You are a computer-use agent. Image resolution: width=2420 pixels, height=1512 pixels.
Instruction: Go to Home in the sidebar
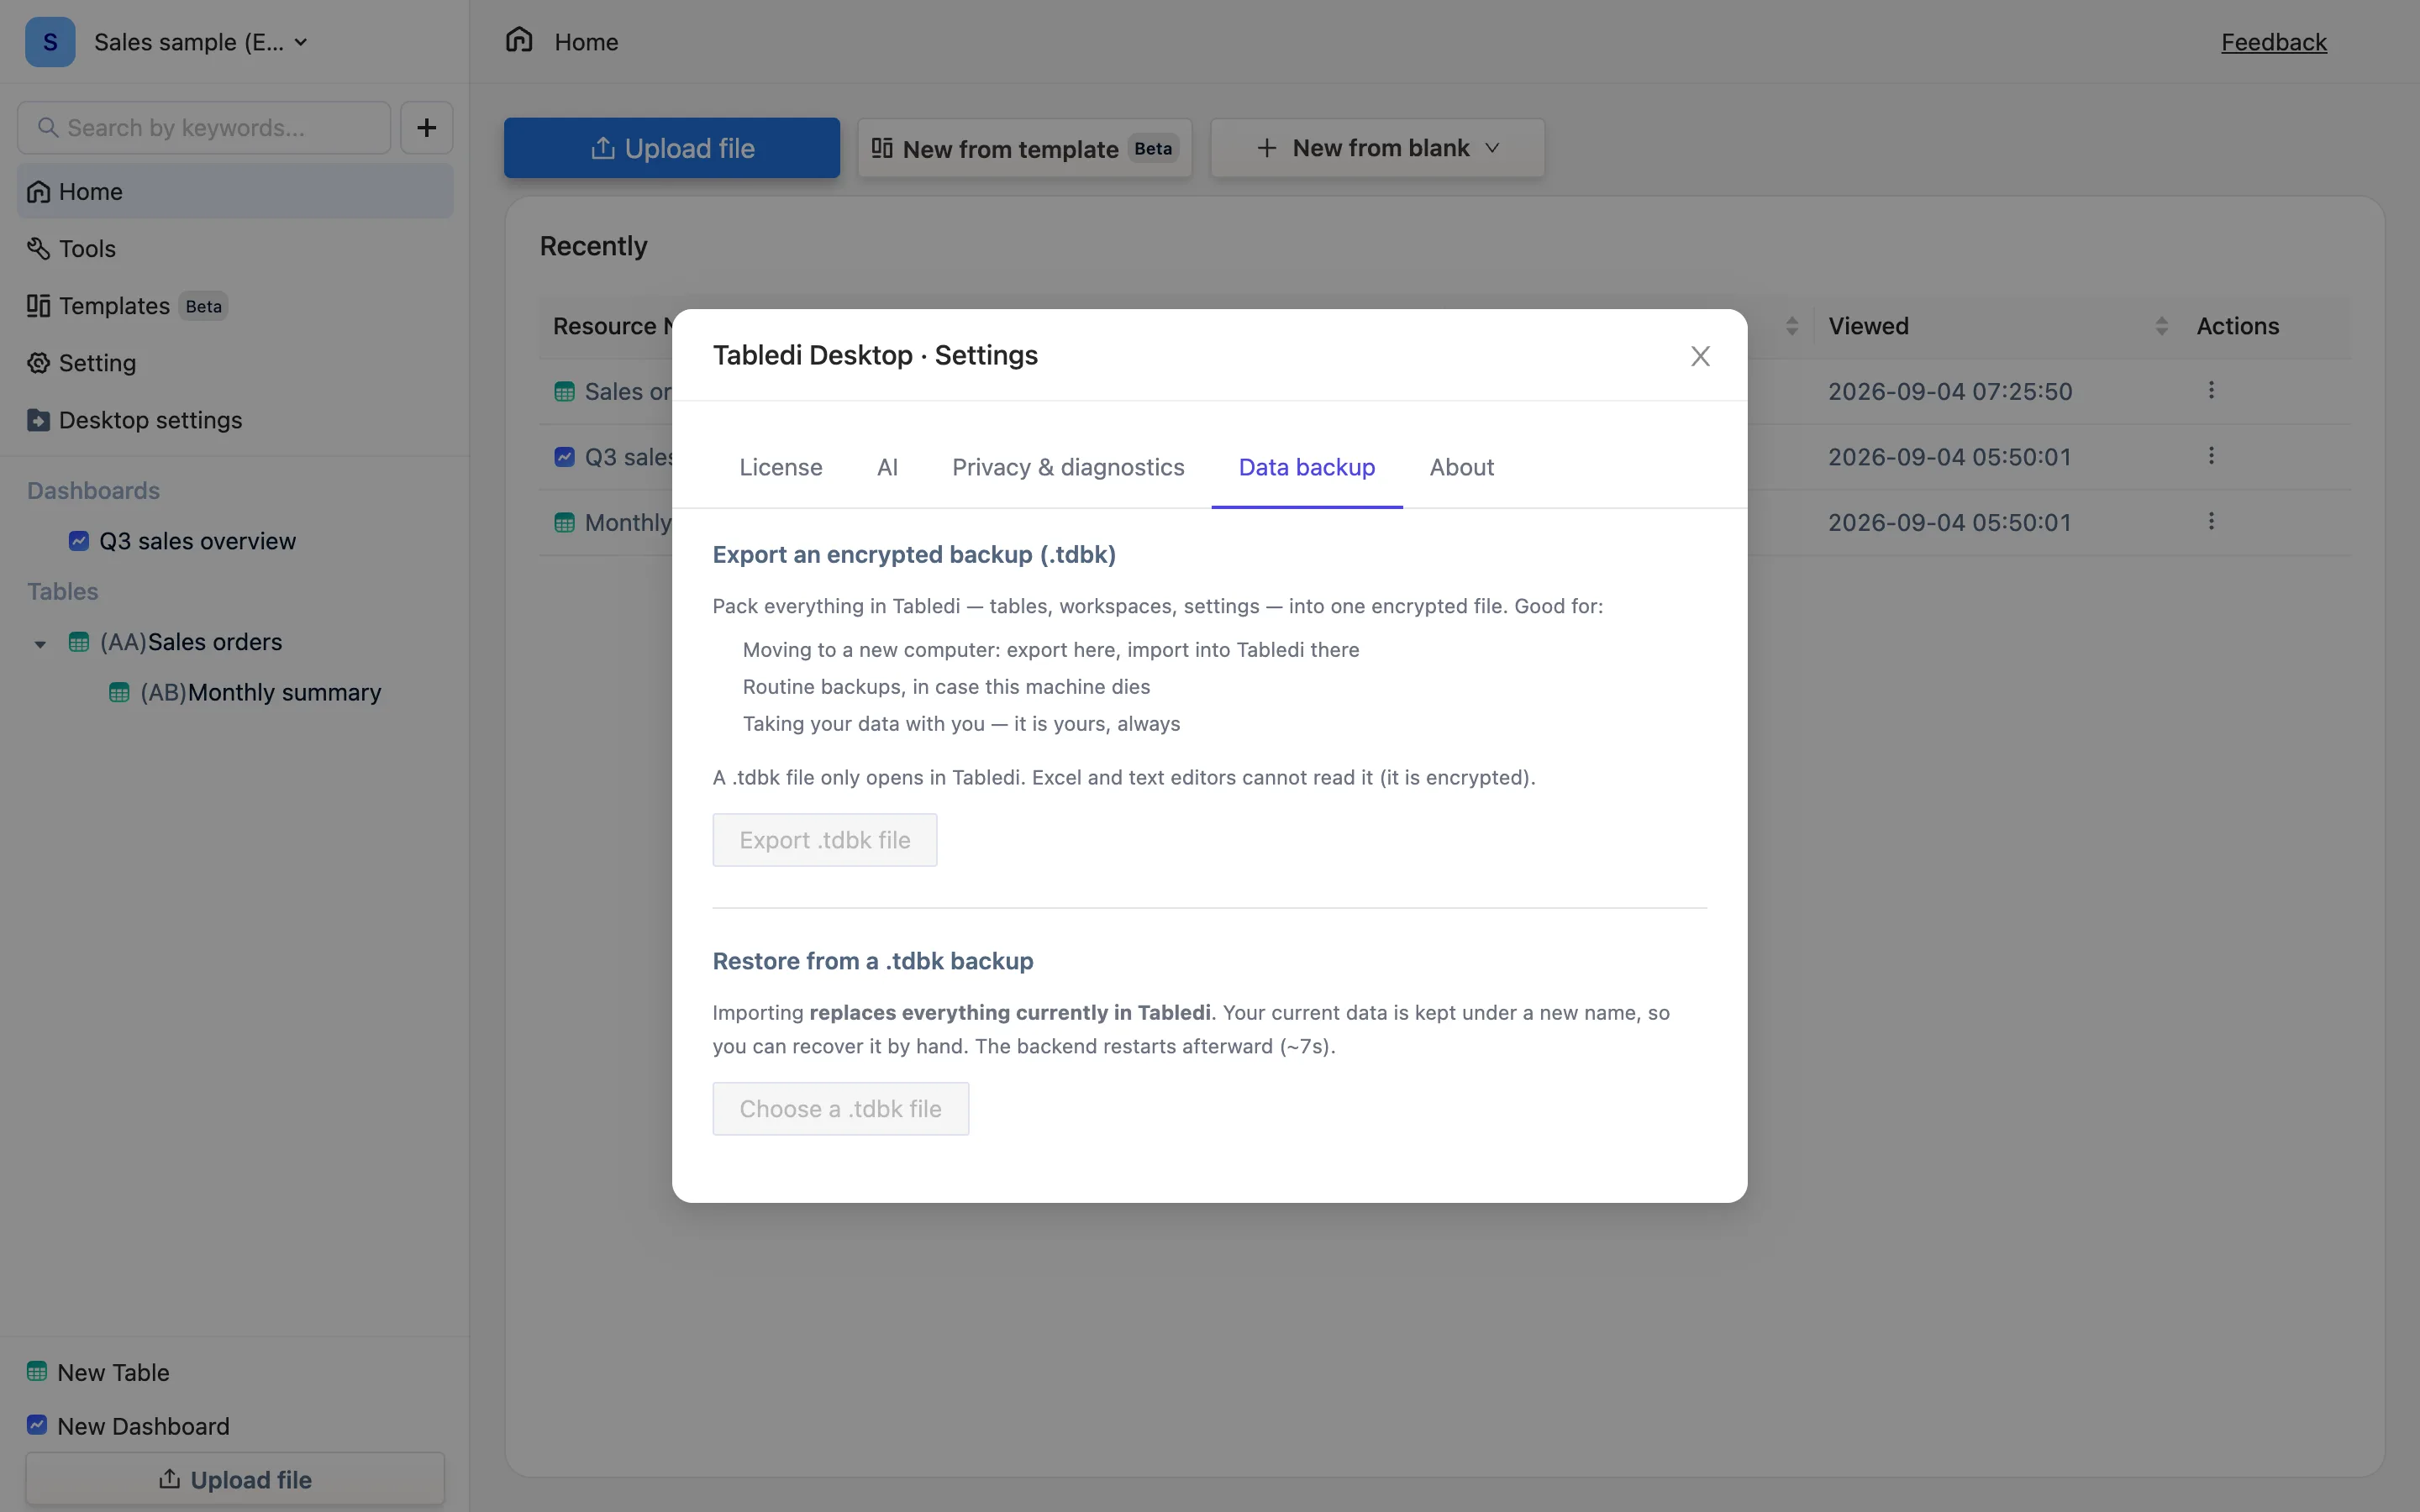pos(235,191)
